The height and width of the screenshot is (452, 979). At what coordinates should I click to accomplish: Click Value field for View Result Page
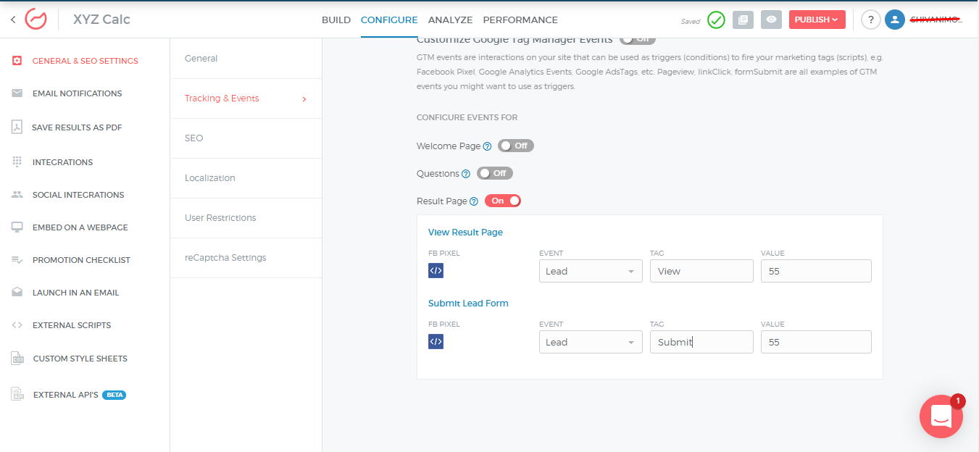(x=816, y=271)
